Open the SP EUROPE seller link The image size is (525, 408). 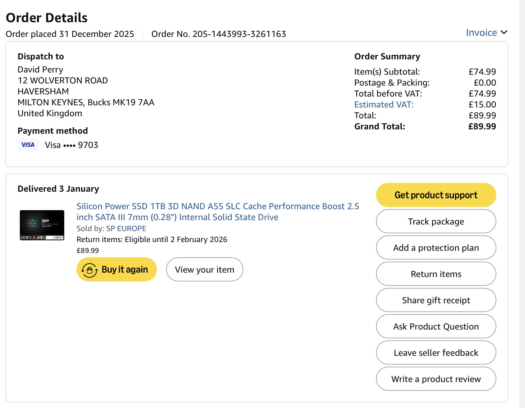click(x=126, y=228)
